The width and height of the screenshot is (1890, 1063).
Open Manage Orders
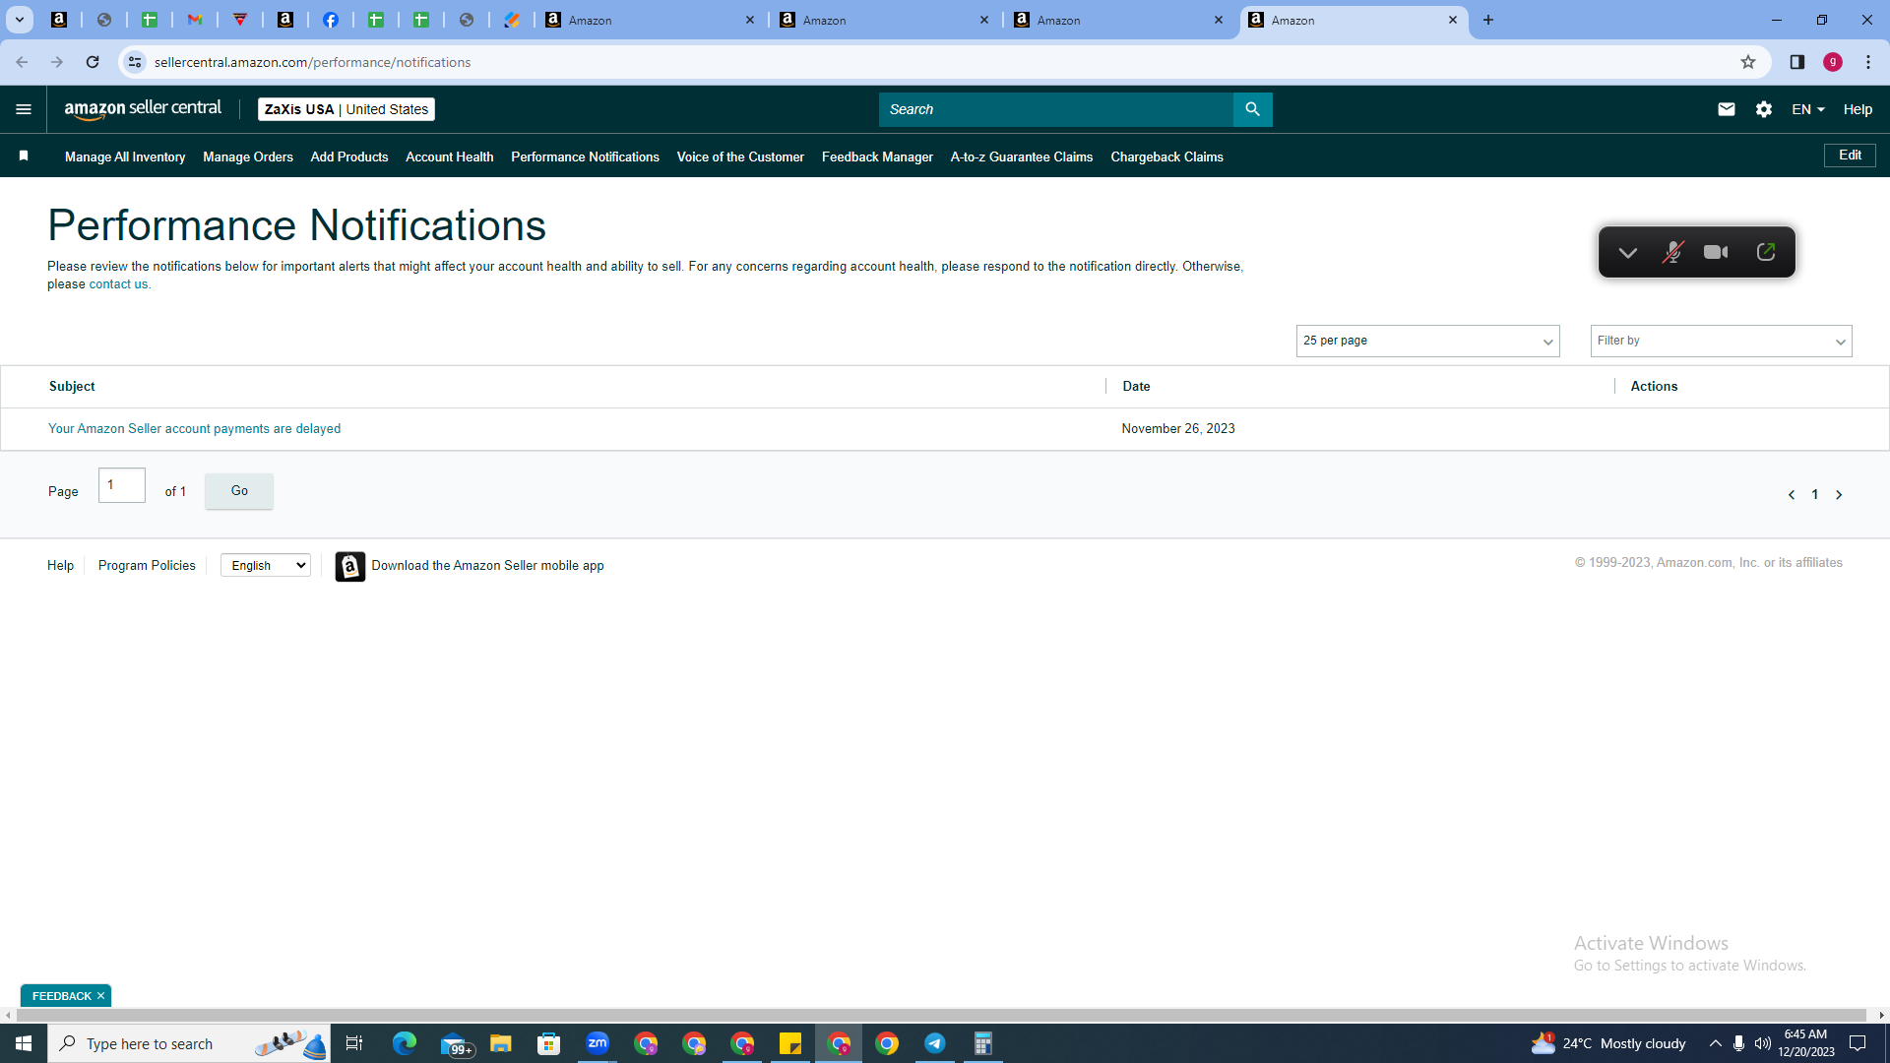pos(248,156)
